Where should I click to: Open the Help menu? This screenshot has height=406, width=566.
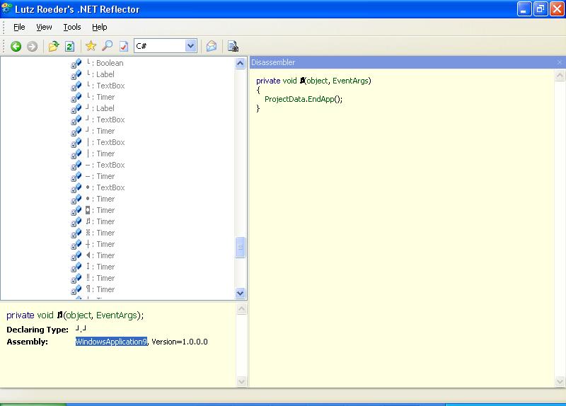pos(99,27)
